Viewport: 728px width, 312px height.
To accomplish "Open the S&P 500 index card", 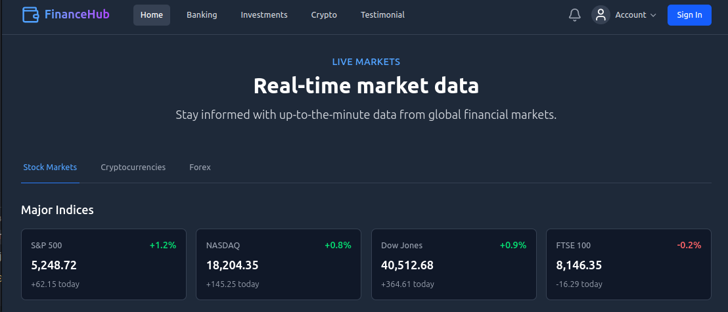I will 104,264.
